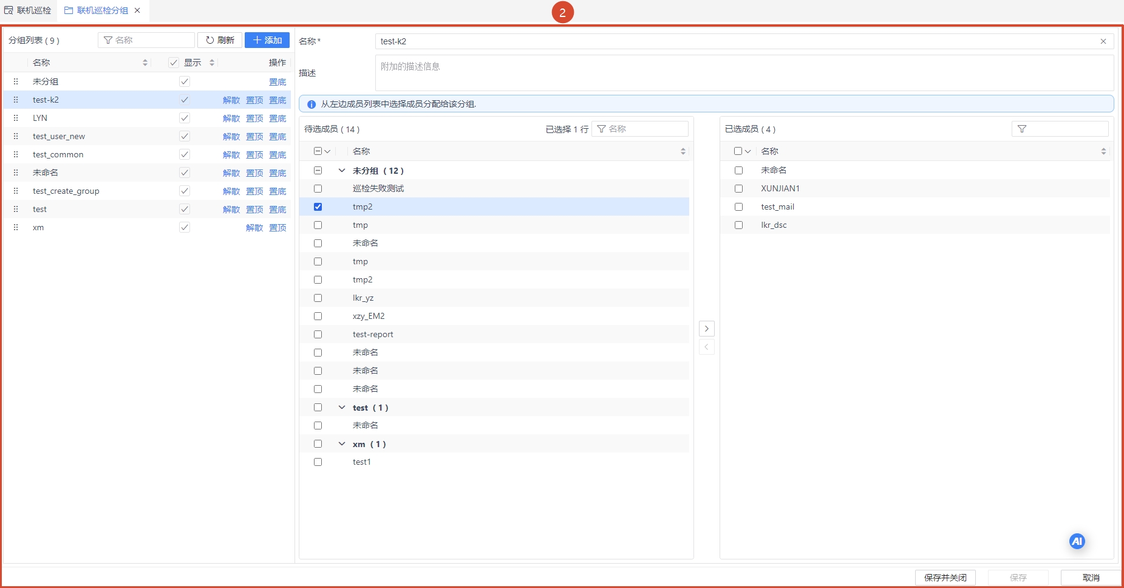1124x588 pixels.
Task: Click the 添加 add group button
Action: [x=267, y=40]
